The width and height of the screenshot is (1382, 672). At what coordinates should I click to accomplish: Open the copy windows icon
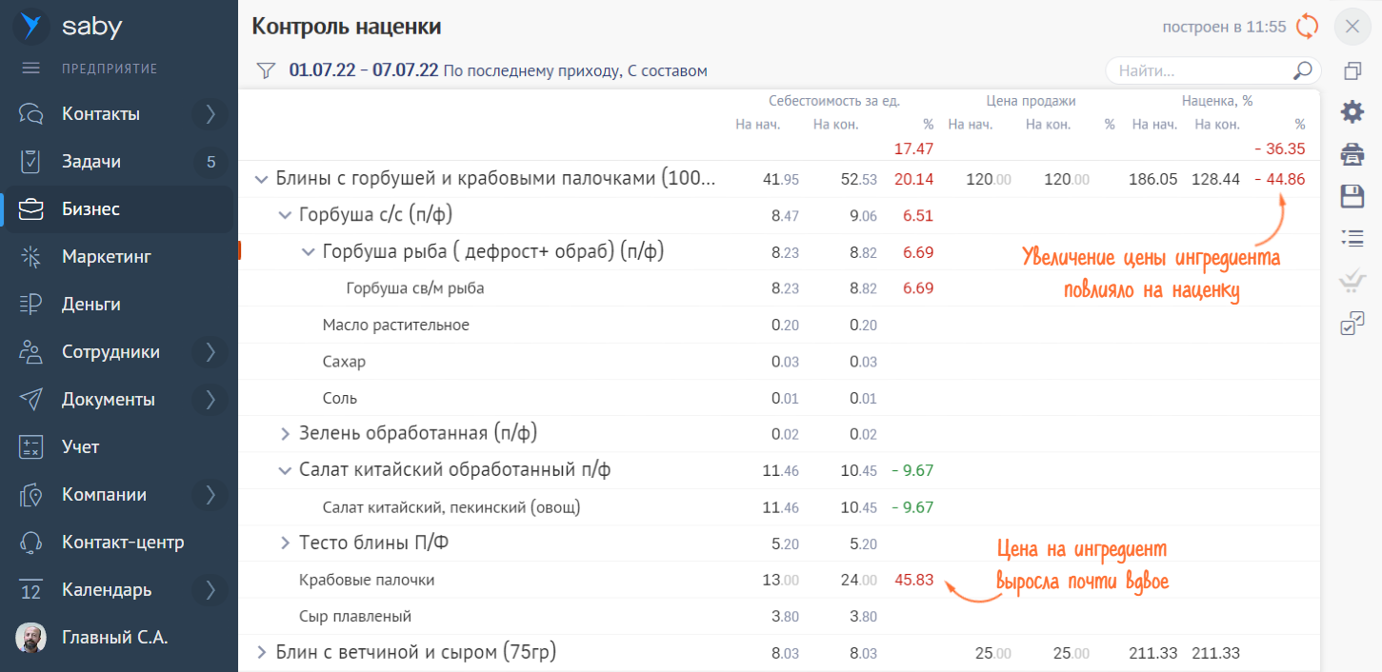(x=1352, y=71)
